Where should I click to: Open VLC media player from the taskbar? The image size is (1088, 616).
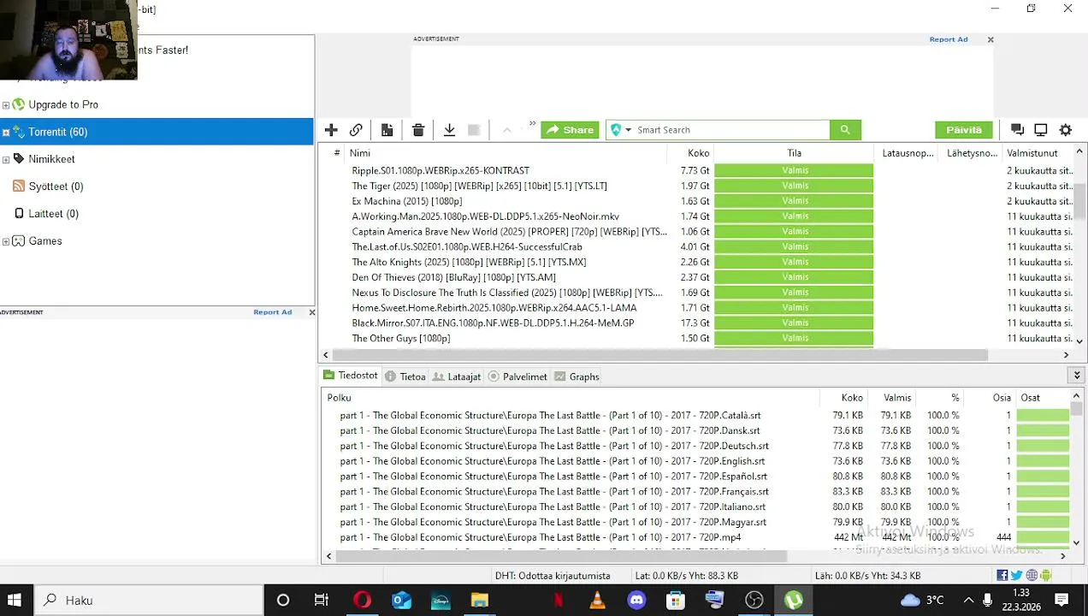pyautogui.click(x=597, y=600)
